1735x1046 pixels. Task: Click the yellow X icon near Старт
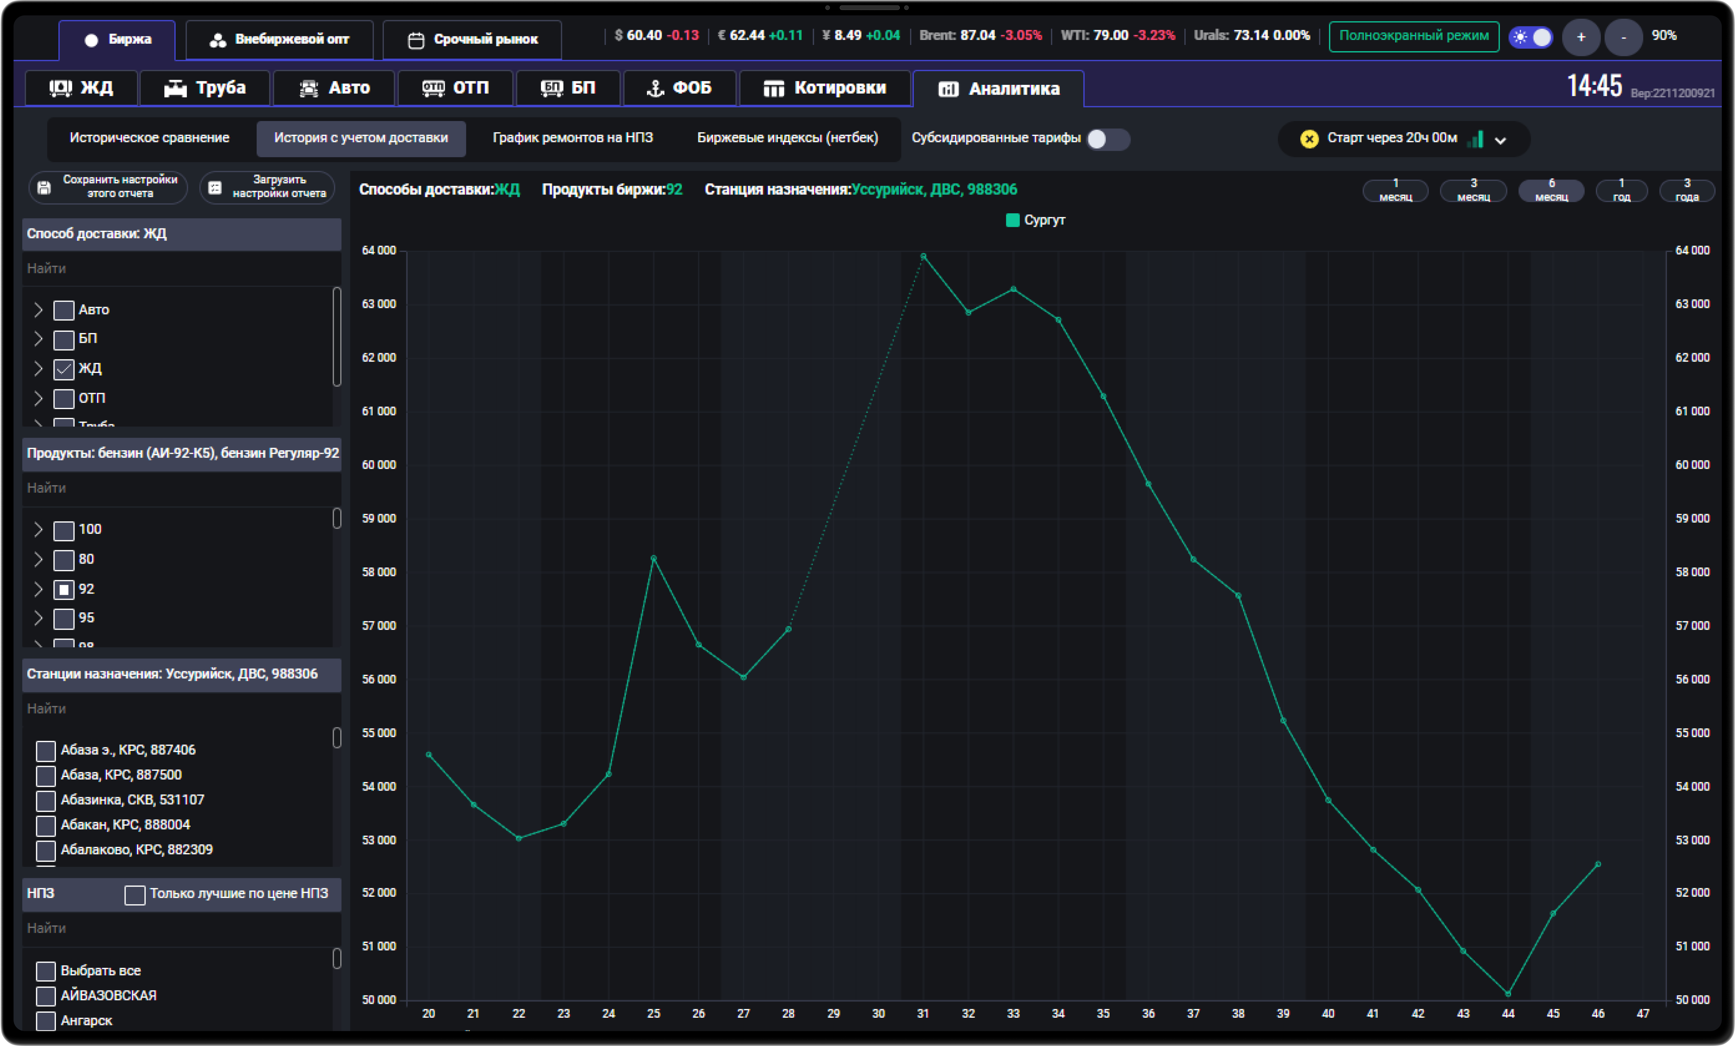tap(1309, 139)
